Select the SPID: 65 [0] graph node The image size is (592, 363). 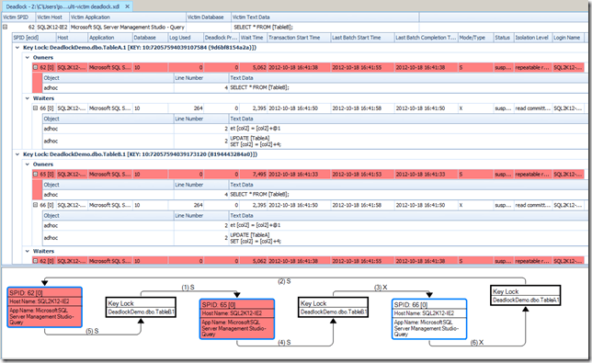(237, 319)
